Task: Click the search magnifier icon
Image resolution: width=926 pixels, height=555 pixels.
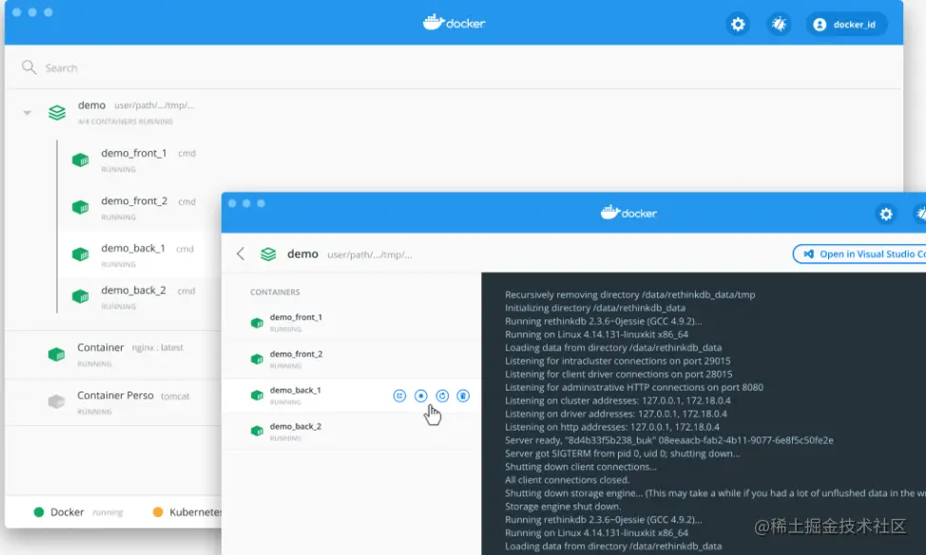Action: click(29, 67)
